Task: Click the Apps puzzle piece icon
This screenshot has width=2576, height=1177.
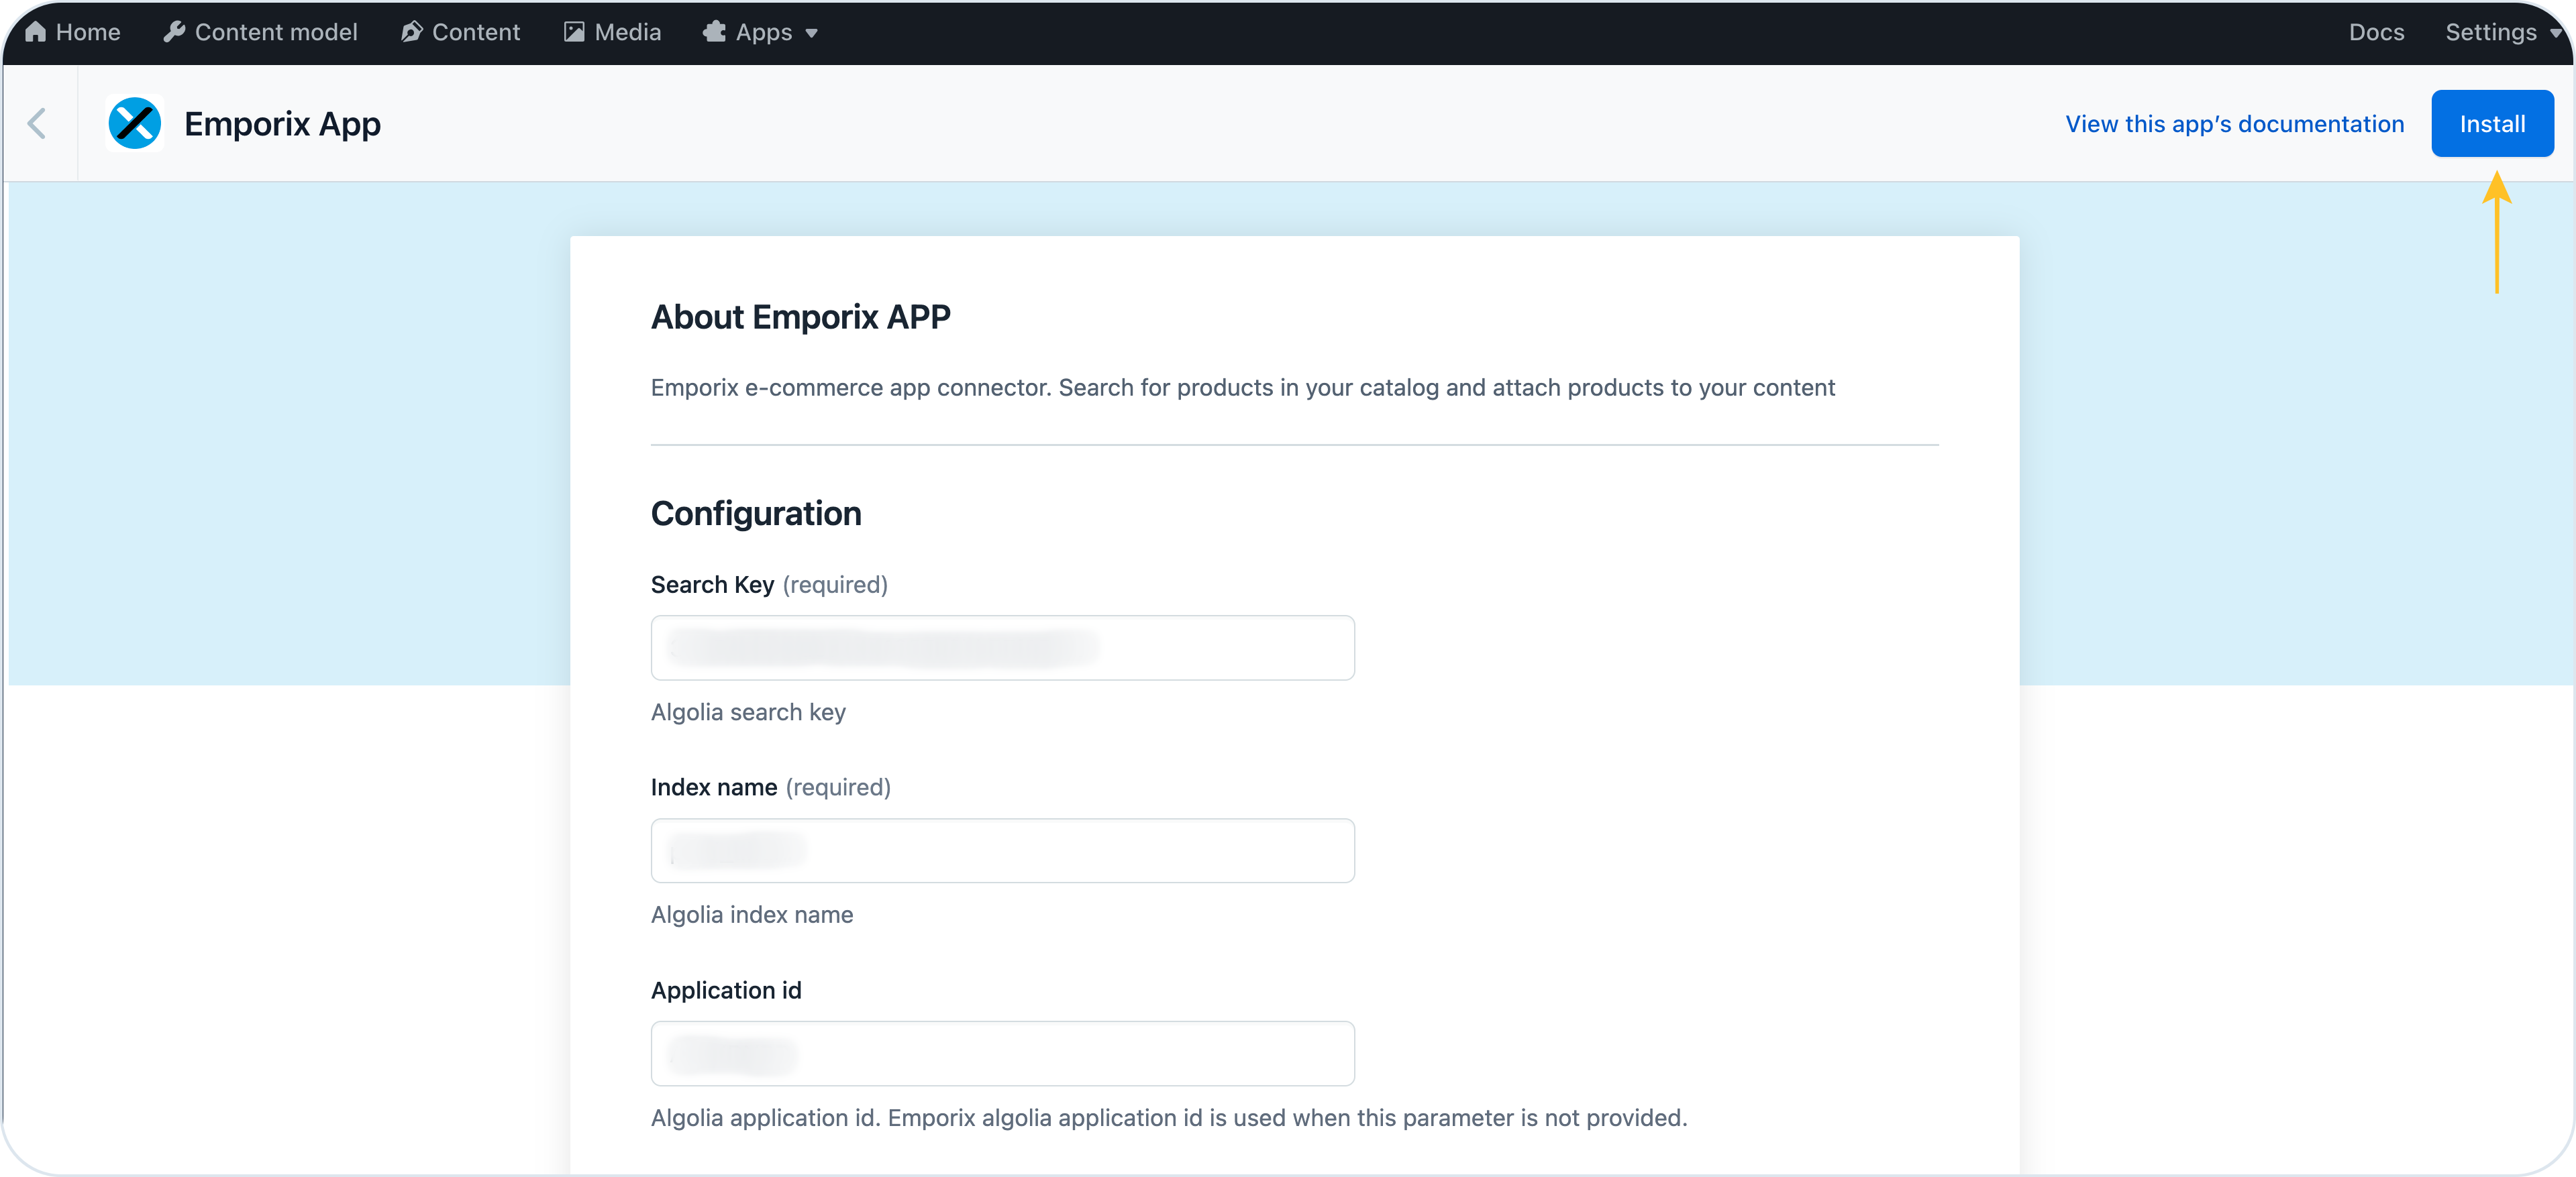Action: tap(714, 32)
